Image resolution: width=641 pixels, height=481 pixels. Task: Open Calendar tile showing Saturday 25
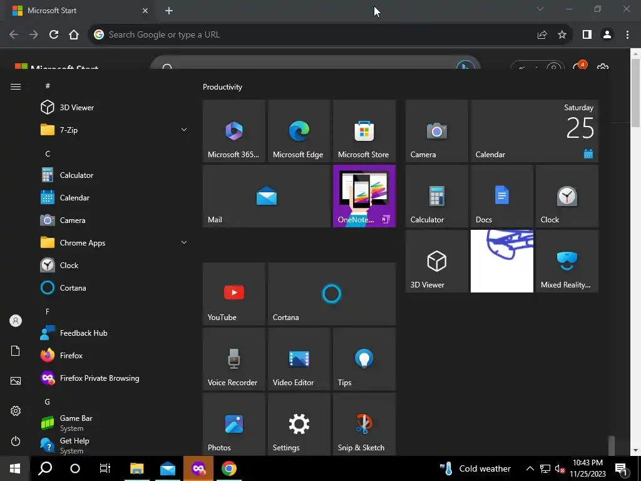click(535, 131)
